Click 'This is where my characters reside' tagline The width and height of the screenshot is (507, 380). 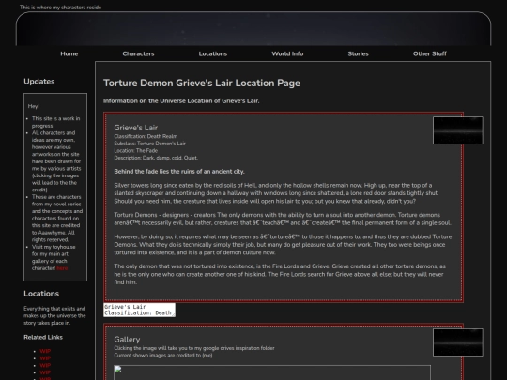pos(60,8)
